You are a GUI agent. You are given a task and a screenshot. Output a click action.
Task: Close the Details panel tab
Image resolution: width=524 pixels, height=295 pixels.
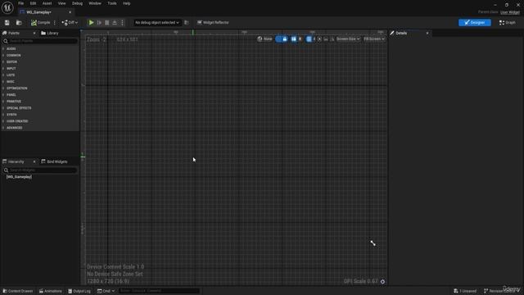click(x=427, y=33)
